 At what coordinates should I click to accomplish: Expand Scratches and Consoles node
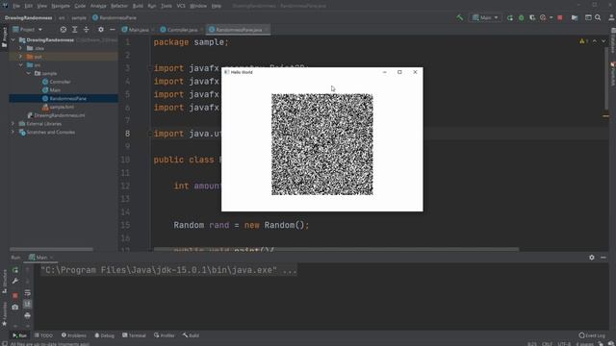(13, 133)
